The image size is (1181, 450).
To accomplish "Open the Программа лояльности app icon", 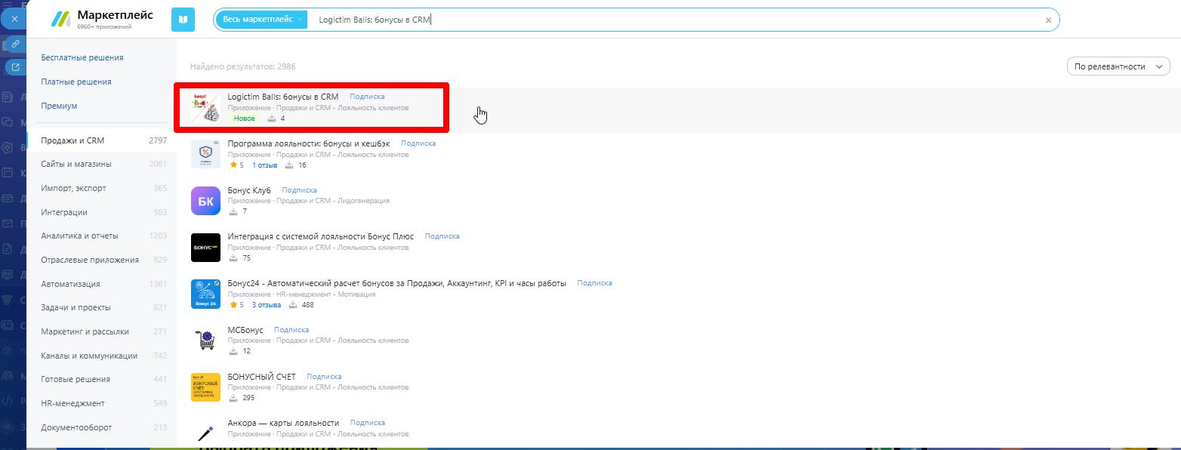I will coord(205,154).
